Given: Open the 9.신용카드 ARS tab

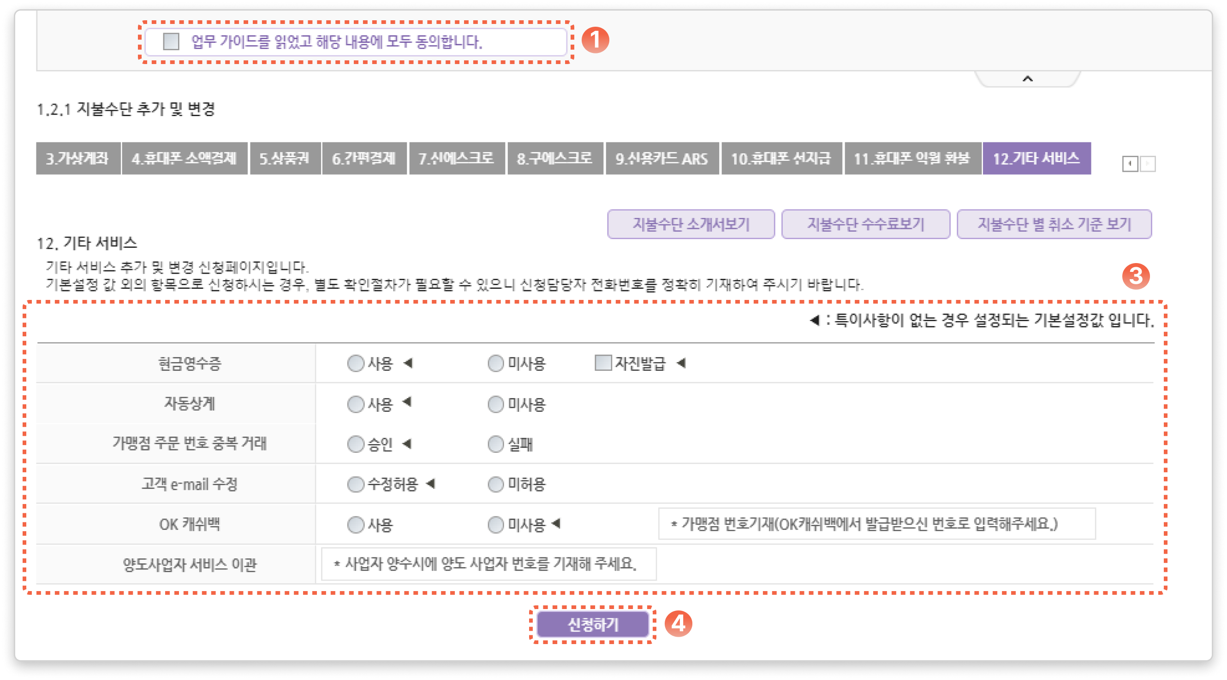Looking at the screenshot, I should (662, 158).
